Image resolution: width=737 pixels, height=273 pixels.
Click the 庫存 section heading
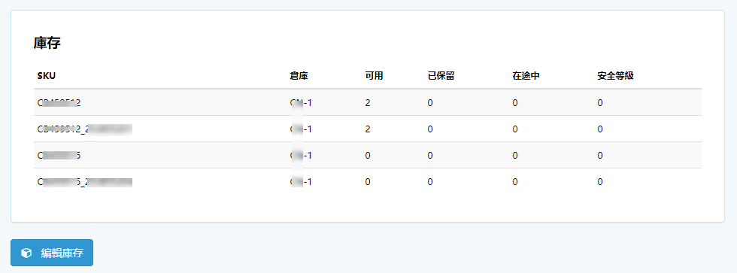[x=47, y=43]
